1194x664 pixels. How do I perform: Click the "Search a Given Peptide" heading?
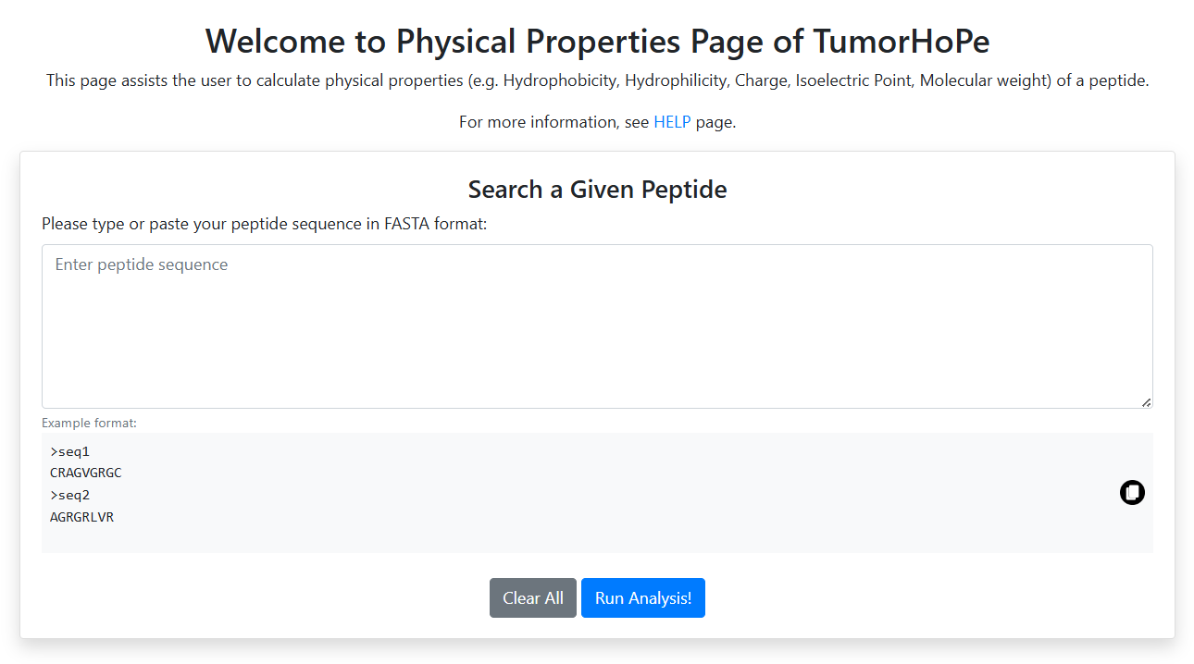597,190
